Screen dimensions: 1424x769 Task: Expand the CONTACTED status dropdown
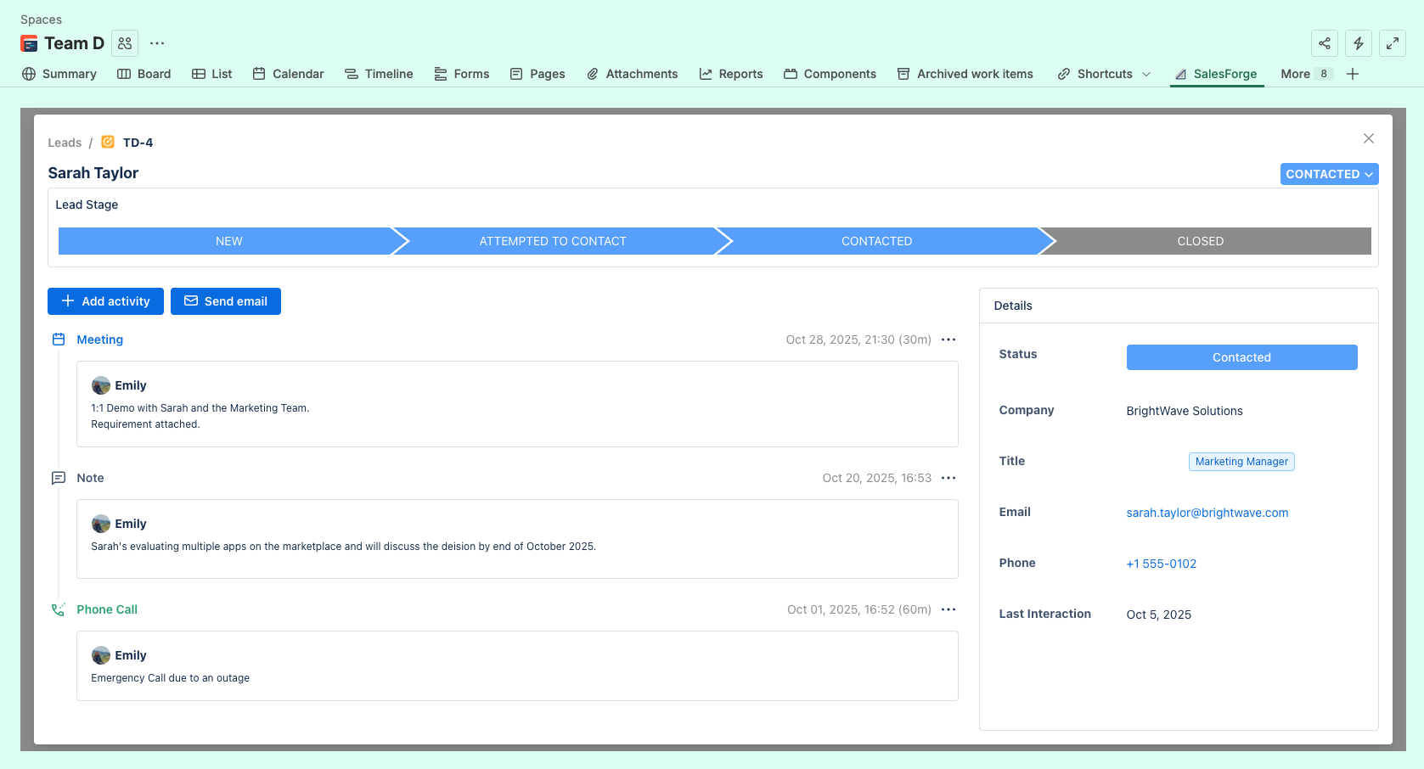(1328, 174)
